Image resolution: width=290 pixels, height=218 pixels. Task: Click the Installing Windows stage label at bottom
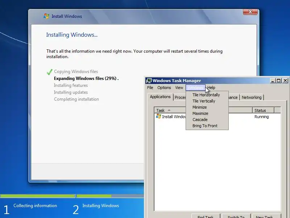(x=101, y=206)
